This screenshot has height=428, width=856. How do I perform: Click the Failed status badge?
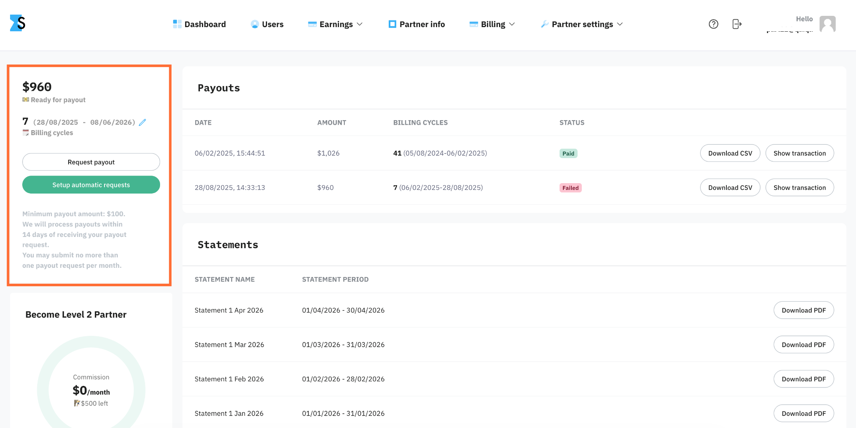[x=571, y=188]
